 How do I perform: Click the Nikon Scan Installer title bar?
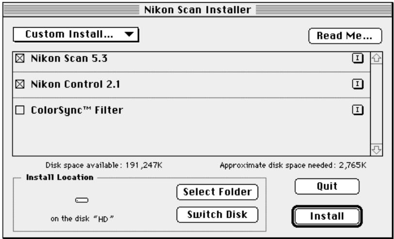click(x=197, y=10)
